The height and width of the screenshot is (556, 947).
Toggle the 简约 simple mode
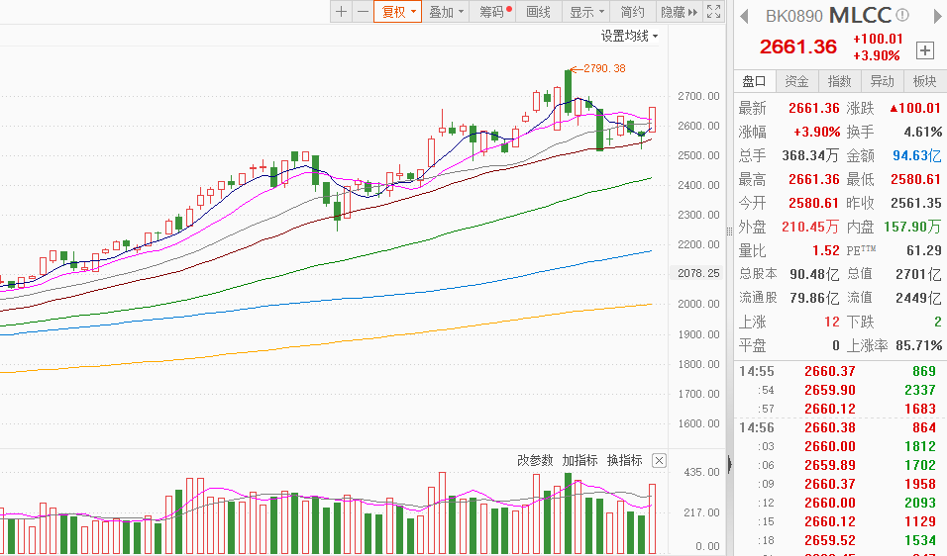(x=632, y=12)
